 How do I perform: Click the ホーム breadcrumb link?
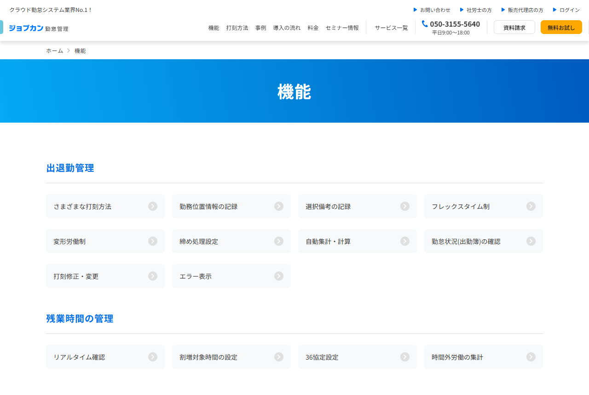54,51
